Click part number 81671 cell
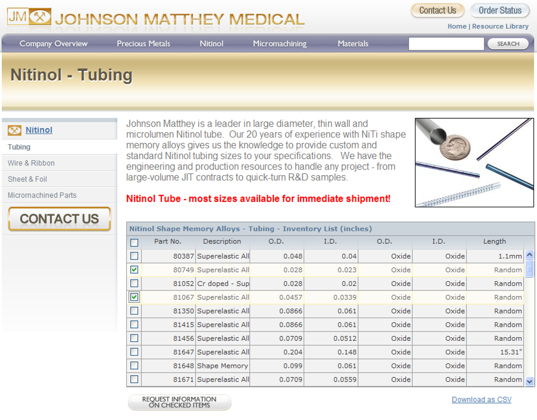 [169, 379]
